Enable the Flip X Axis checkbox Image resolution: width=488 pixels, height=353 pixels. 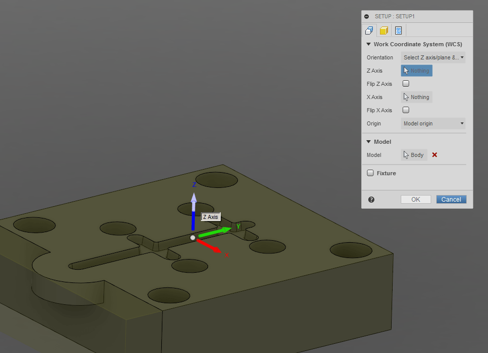pos(405,110)
